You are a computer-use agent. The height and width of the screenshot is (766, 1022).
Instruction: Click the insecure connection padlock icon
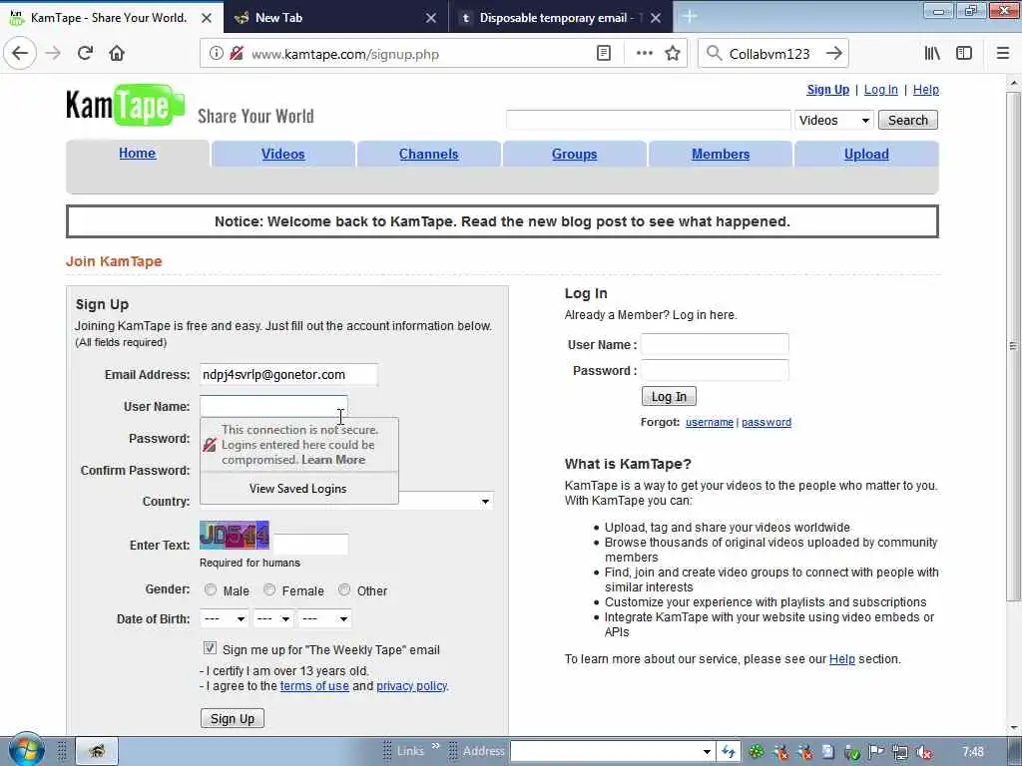pyautogui.click(x=236, y=54)
